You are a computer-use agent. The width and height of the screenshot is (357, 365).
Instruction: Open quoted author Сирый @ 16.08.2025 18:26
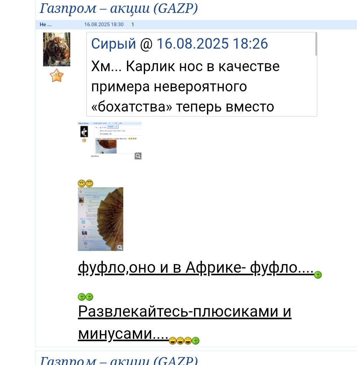coord(179,44)
